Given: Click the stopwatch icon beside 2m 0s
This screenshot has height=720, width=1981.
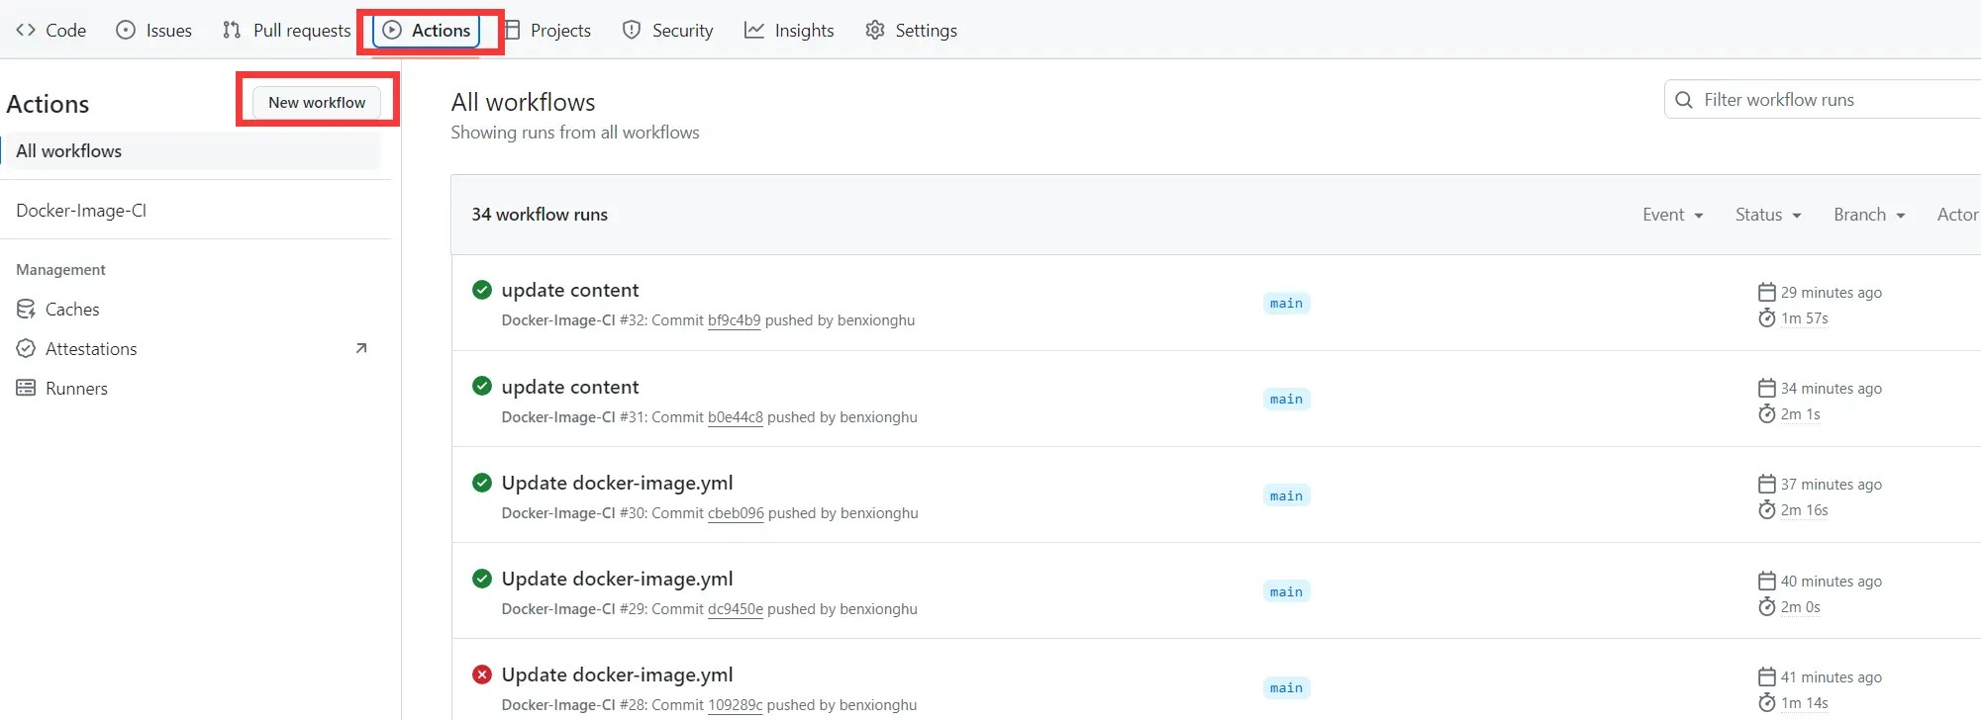Looking at the screenshot, I should (1767, 606).
